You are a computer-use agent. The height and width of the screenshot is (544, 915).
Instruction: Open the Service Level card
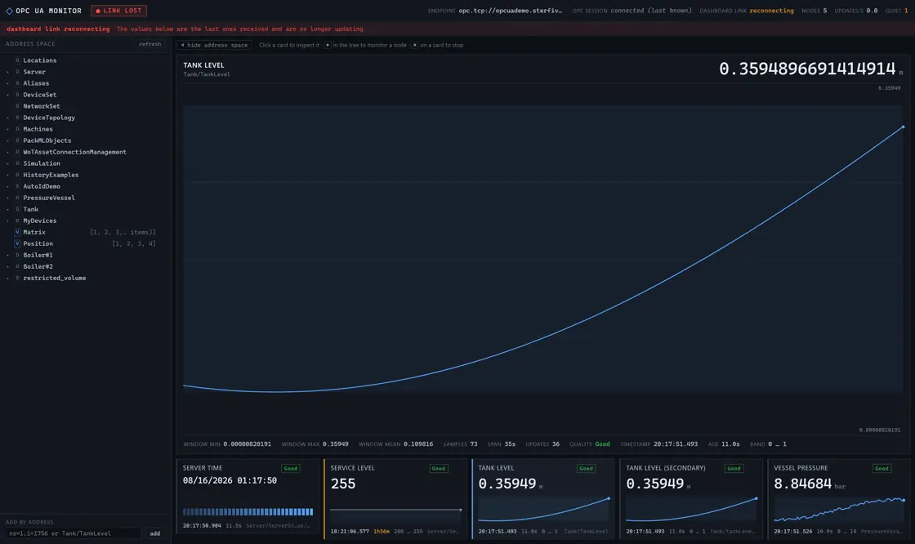pos(395,498)
